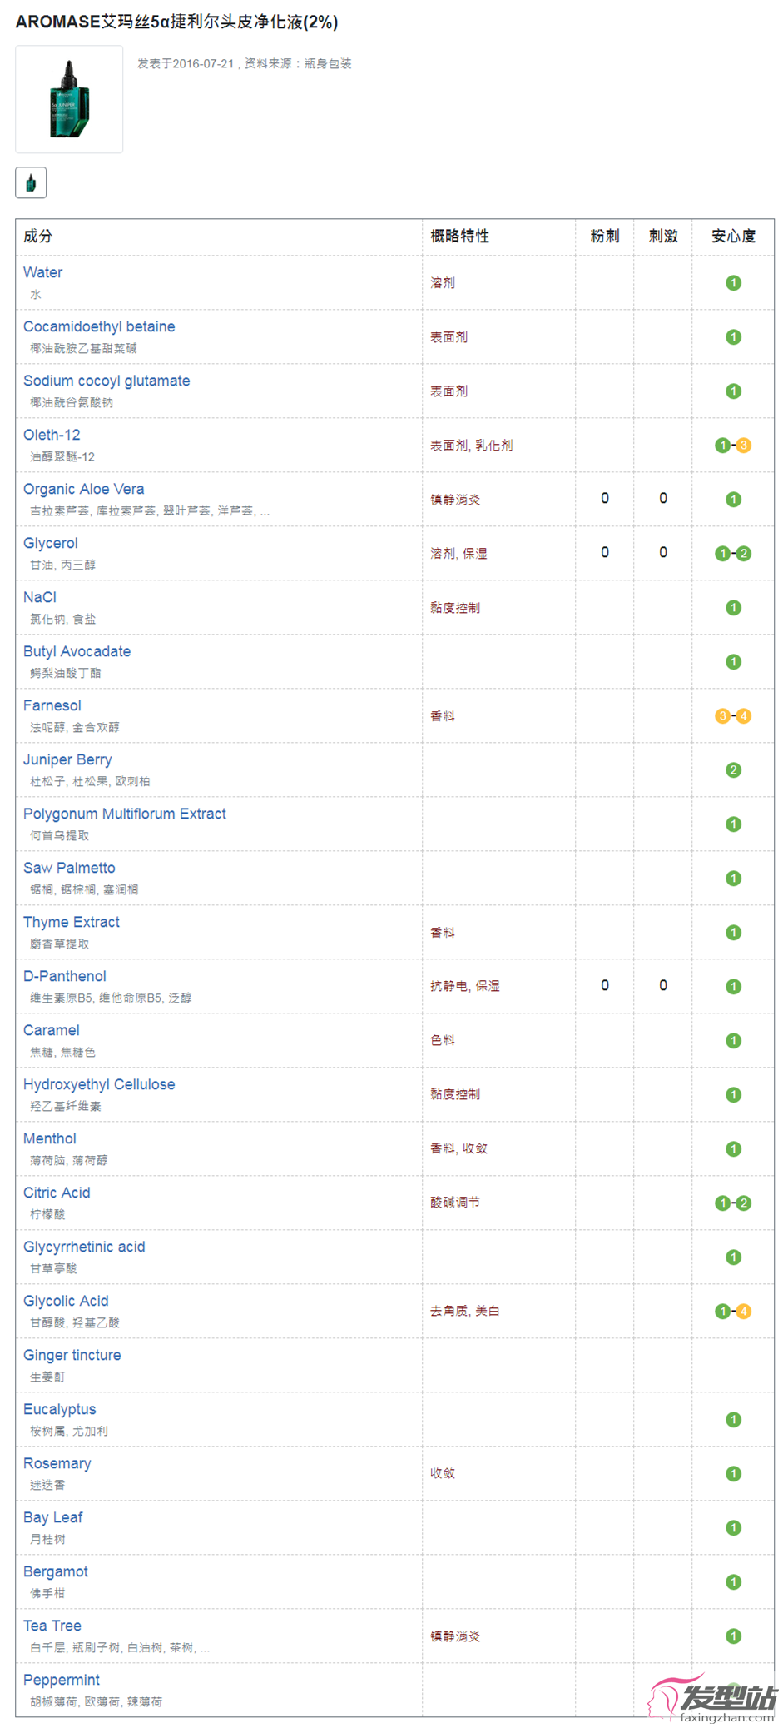The image size is (783, 1728).
Task: Open the Cocamidoethyl betaine ingredient link
Action: point(99,326)
